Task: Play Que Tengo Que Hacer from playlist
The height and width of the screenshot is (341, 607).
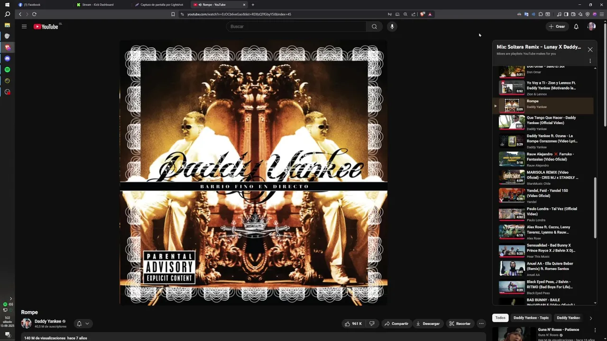Action: click(543, 122)
